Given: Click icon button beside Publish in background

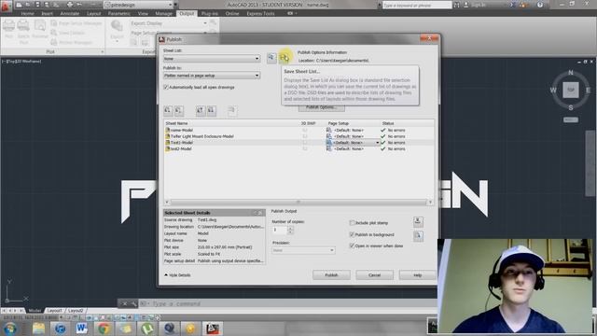Looking at the screenshot, I should coord(418,236).
